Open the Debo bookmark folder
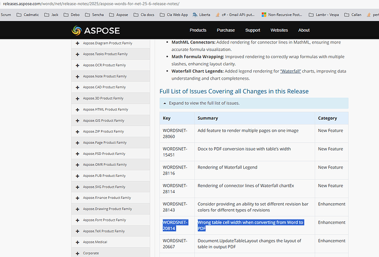Screen dimensions: 379x257 pyautogui.click(x=71, y=15)
